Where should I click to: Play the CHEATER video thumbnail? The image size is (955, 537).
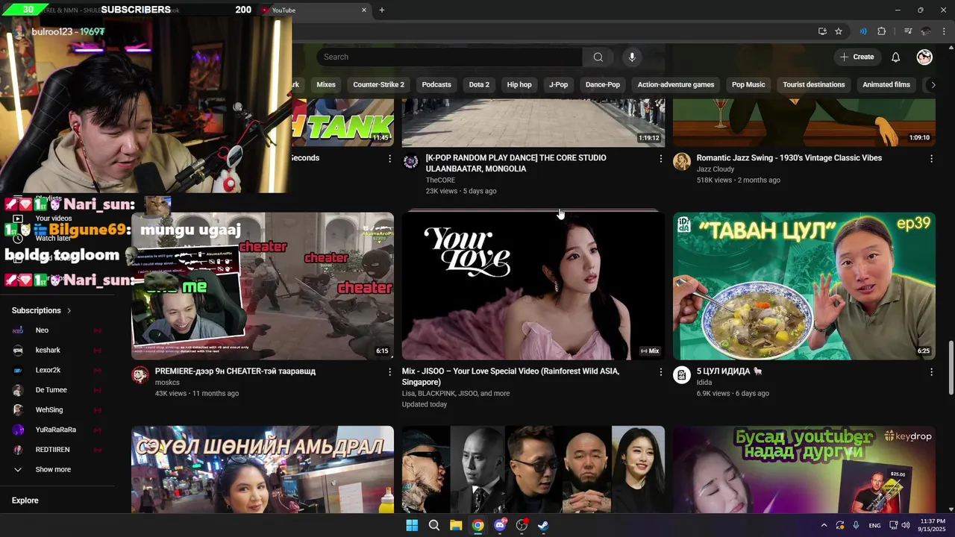(x=263, y=286)
